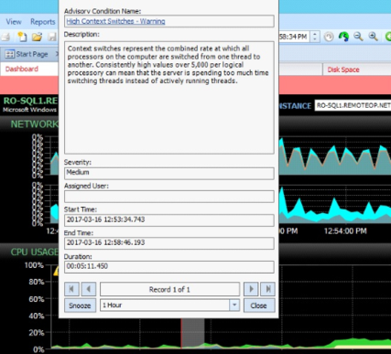Jump to the last record
391x354 pixels.
point(267,289)
